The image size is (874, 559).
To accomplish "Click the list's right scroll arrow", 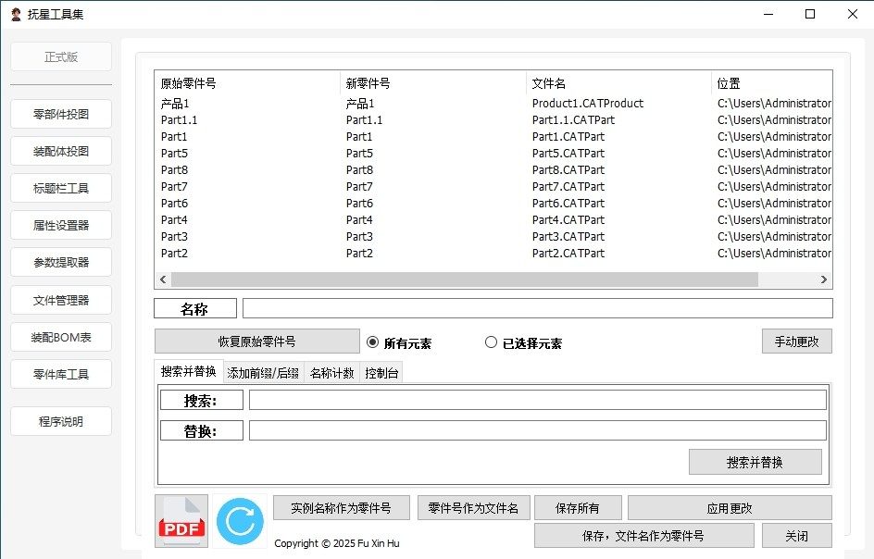I will [824, 279].
